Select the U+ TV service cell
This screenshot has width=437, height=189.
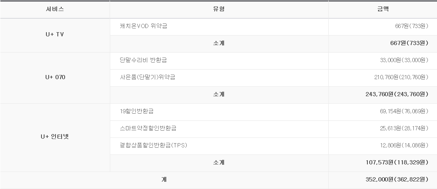coord(55,34)
